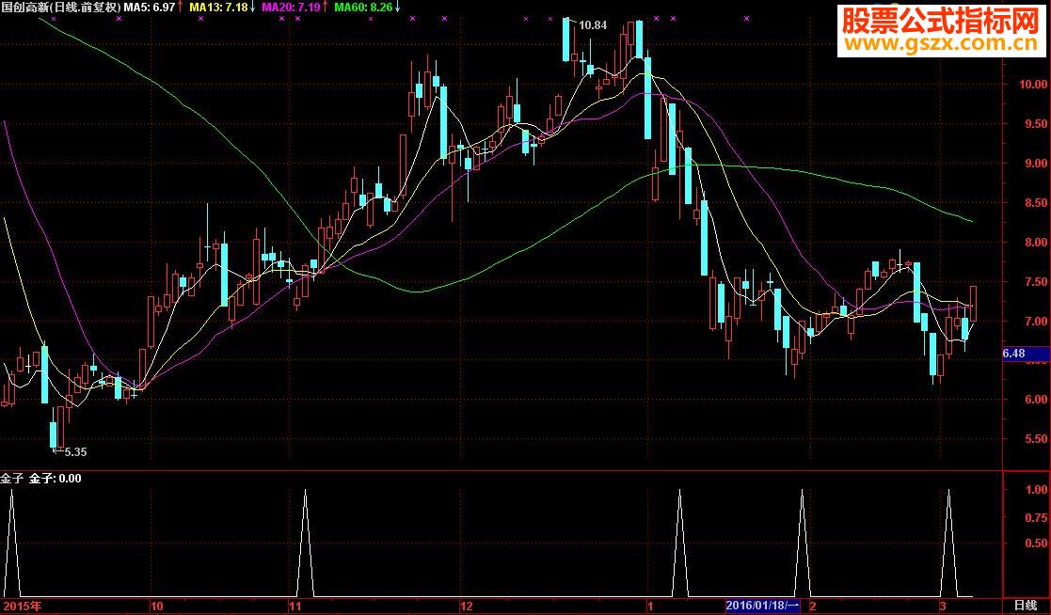The image size is (1051, 615).
Task: Select the MA20: 7.19 indicator label
Action: click(x=292, y=8)
